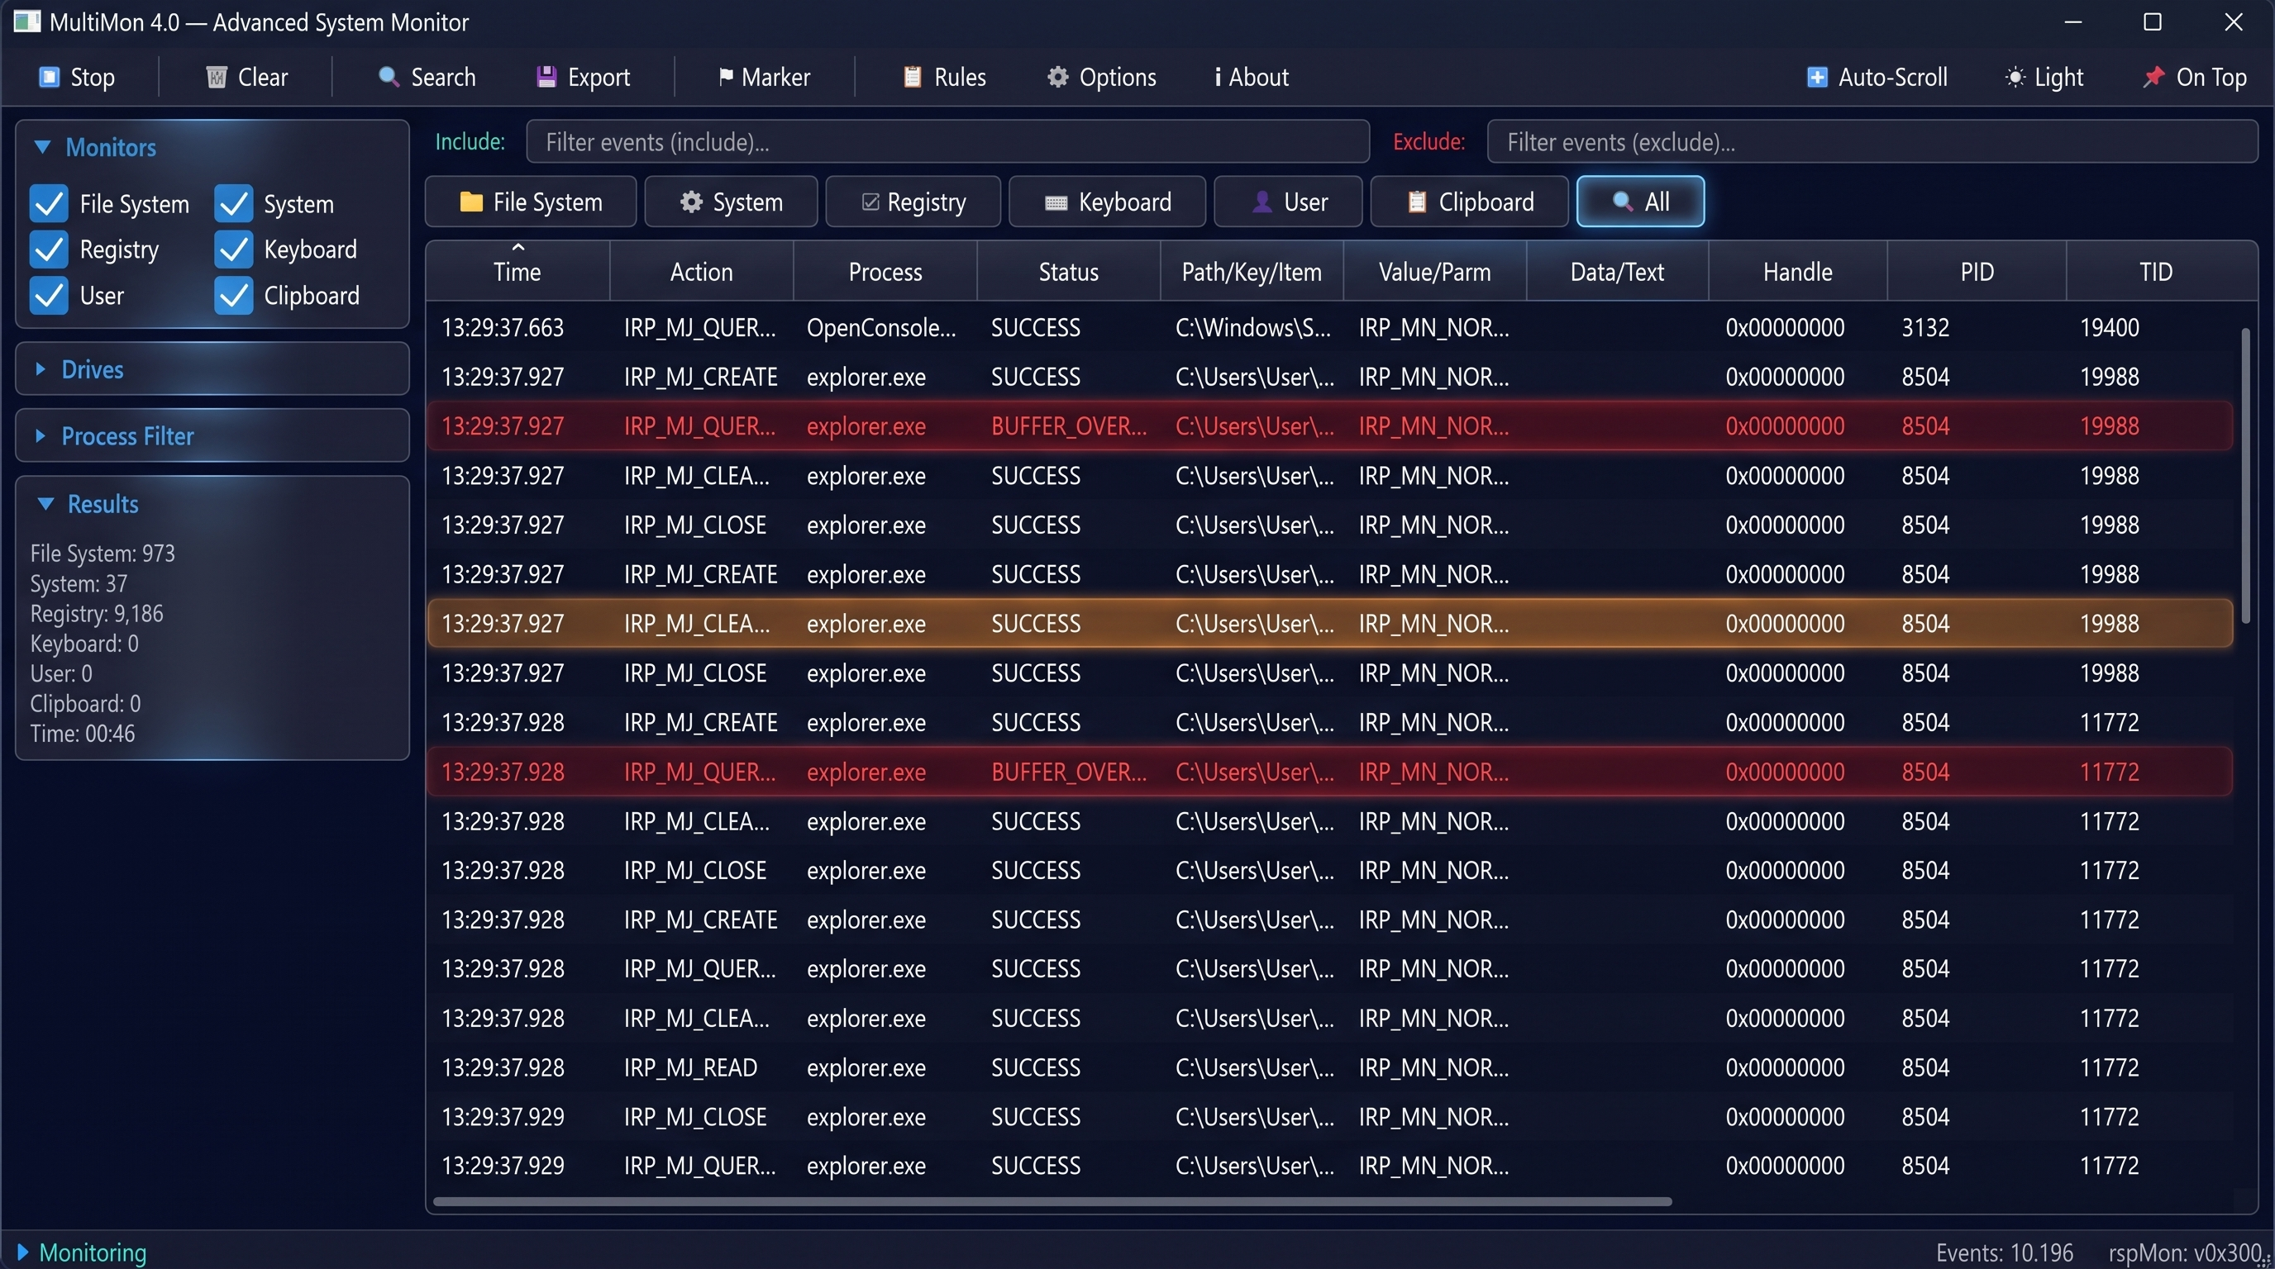Uncheck the System monitor checkbox

coord(233,203)
